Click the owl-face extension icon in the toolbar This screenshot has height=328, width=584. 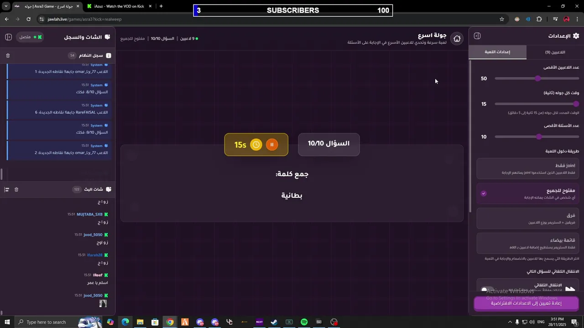(x=517, y=19)
